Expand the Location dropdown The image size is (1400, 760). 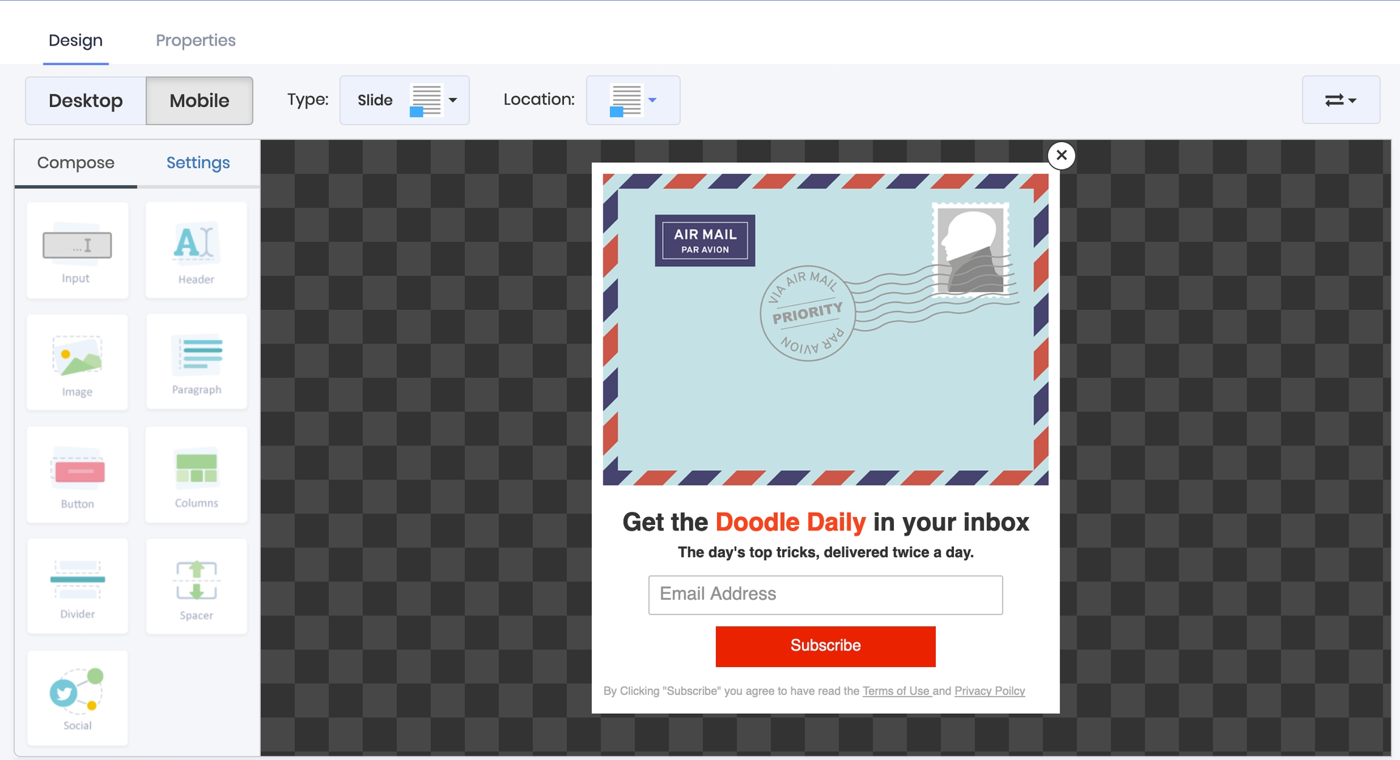pyautogui.click(x=633, y=100)
